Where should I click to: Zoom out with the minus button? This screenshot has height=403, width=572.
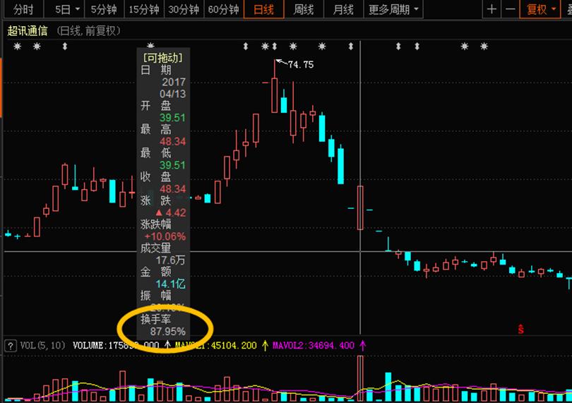(510, 9)
